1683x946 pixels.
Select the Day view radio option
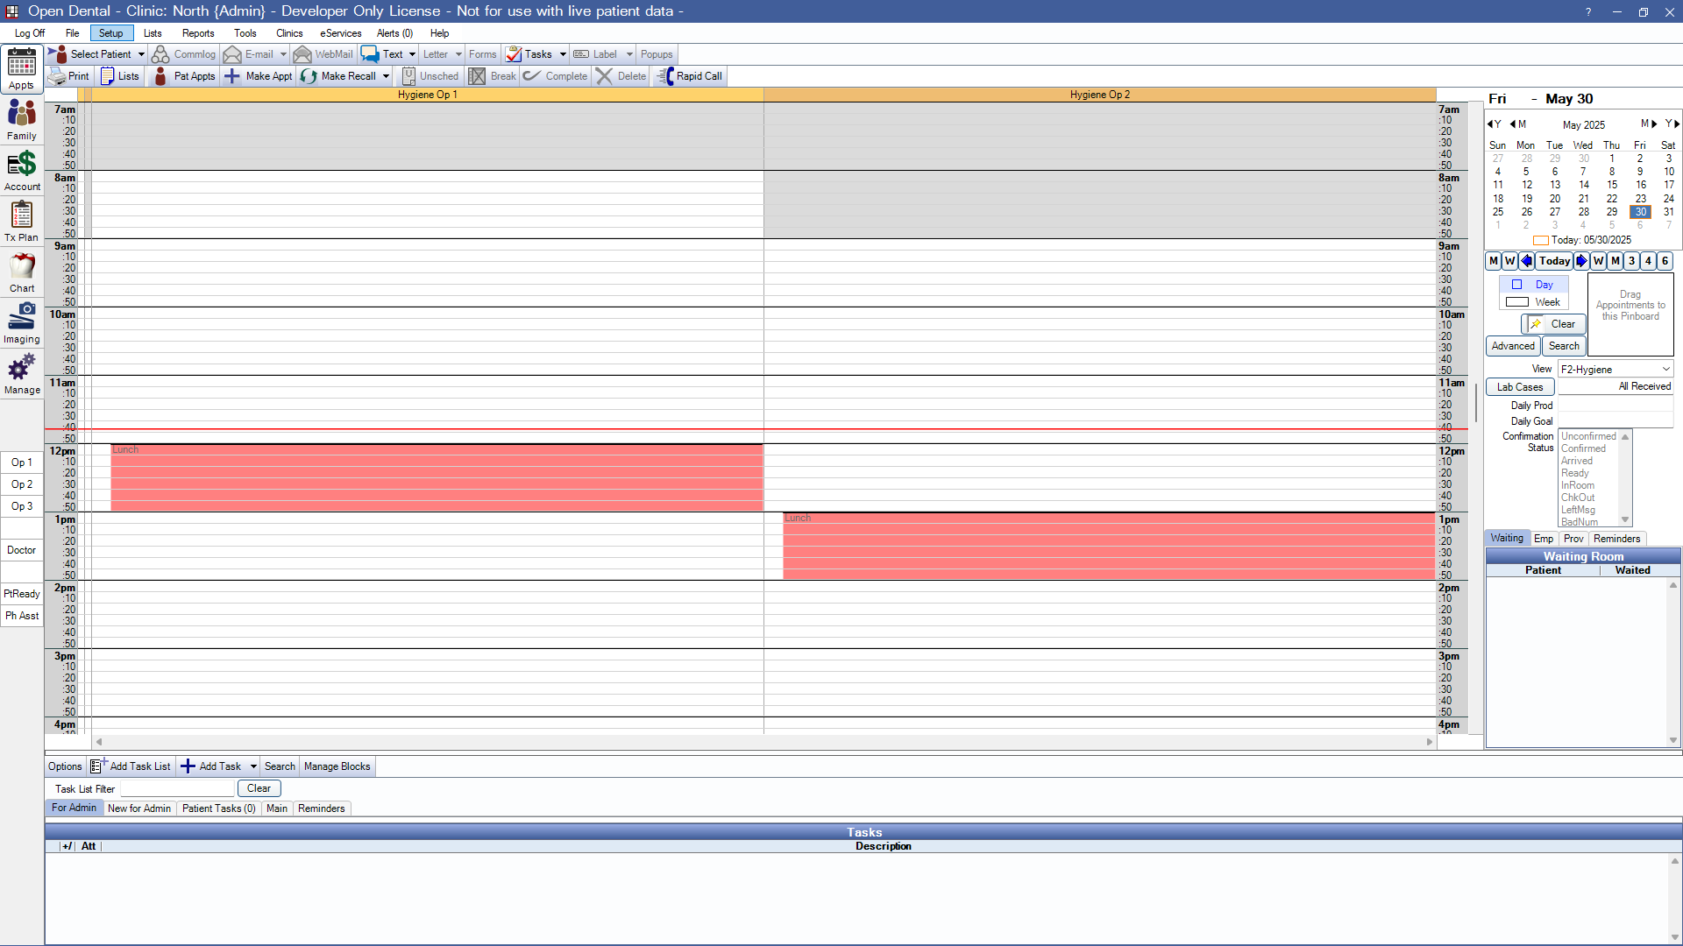coord(1517,285)
